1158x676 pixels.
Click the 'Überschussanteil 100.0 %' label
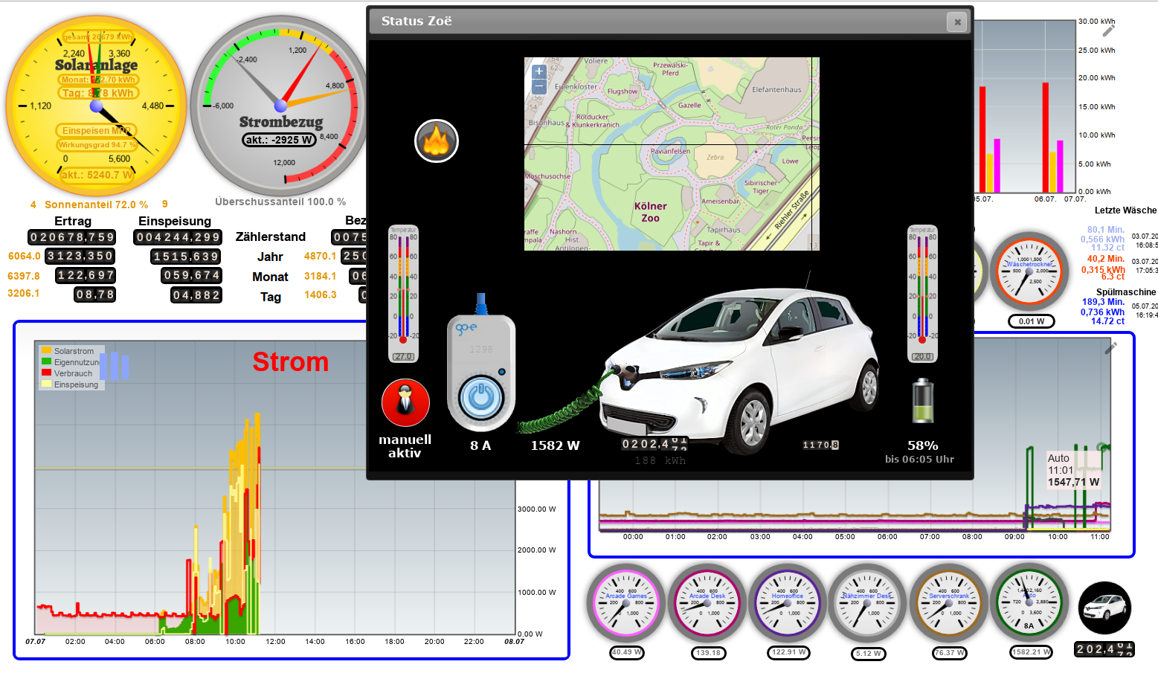pos(280,202)
